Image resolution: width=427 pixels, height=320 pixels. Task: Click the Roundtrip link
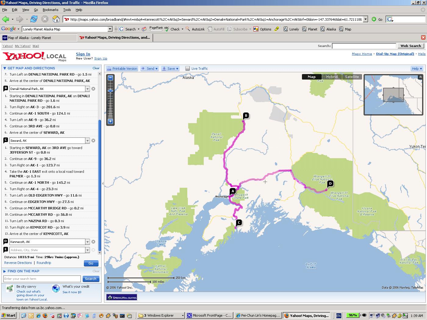44,263
